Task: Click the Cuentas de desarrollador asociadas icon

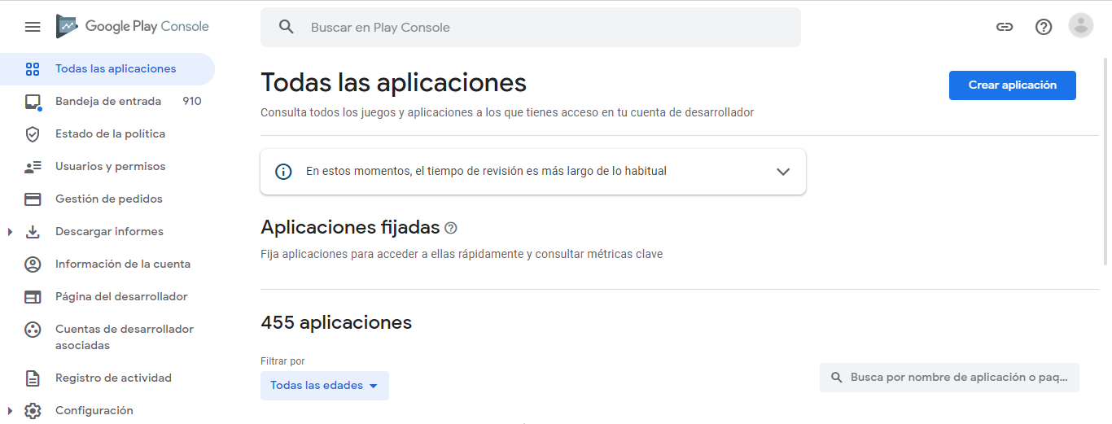Action: tap(33, 330)
